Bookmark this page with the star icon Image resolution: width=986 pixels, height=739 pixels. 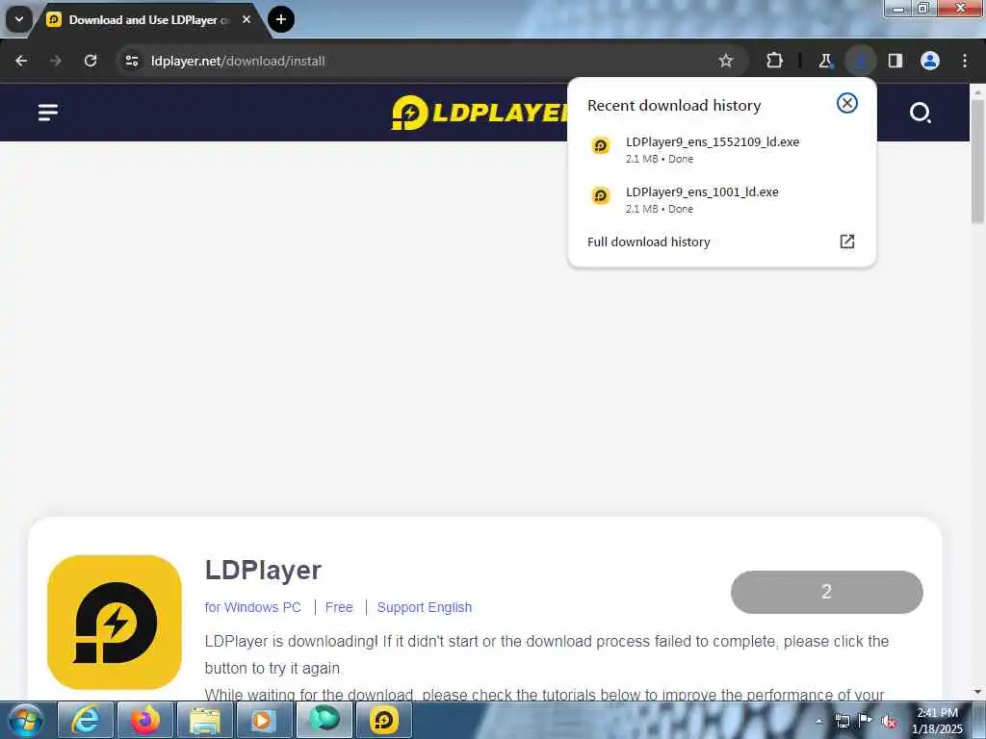click(x=726, y=61)
